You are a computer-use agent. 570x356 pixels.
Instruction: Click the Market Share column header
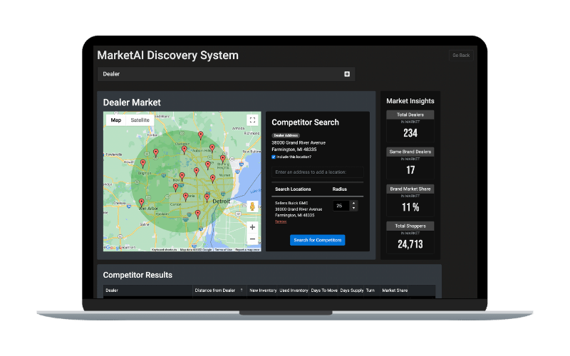click(395, 290)
